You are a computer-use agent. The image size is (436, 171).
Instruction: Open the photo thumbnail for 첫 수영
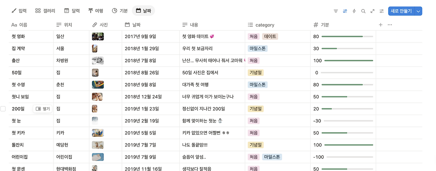(98, 85)
